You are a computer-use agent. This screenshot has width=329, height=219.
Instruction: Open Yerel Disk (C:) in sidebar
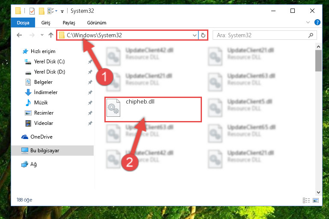pos(49,62)
